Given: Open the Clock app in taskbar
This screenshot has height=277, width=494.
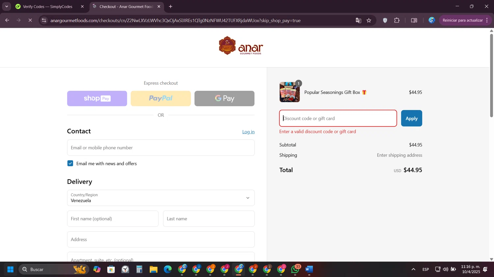Looking at the screenshot, I should pos(125,269).
